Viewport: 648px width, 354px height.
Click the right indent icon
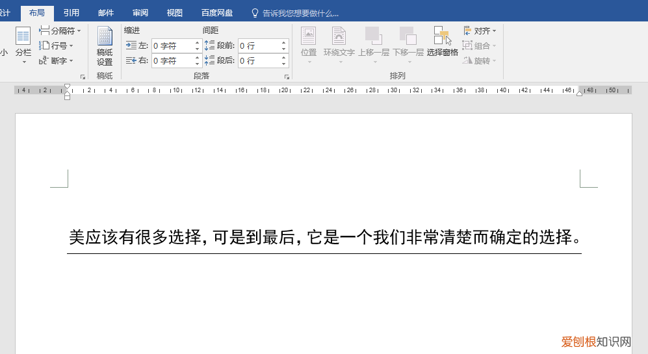click(131, 60)
